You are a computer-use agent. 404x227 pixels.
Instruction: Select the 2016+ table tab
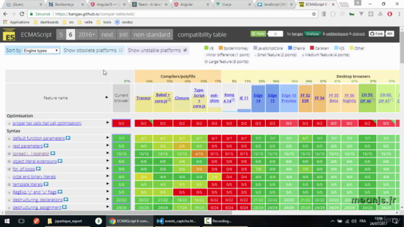pyautogui.click(x=87, y=35)
